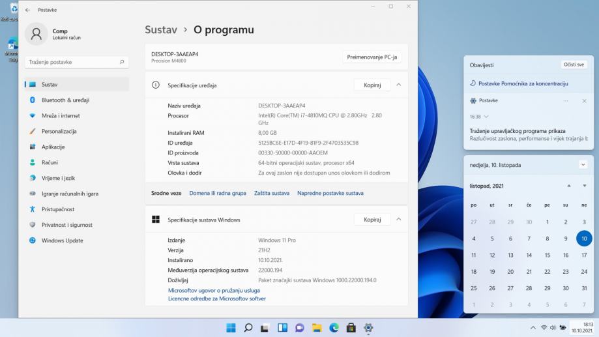The width and height of the screenshot is (599, 337).
Task: Open Bluetooth & uređaji settings
Action: click(x=65, y=100)
